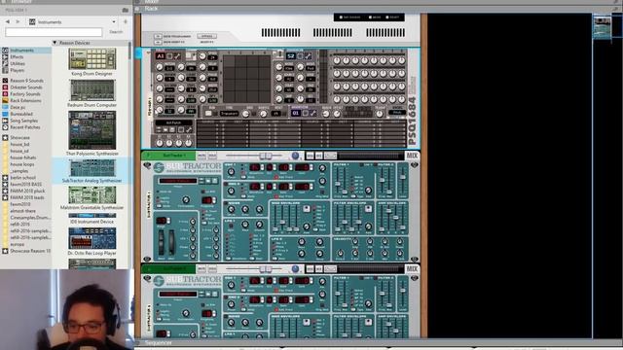This screenshot has height=350, width=623.
Task: Select Kong Drum Designer thumbnail
Action: [92, 58]
